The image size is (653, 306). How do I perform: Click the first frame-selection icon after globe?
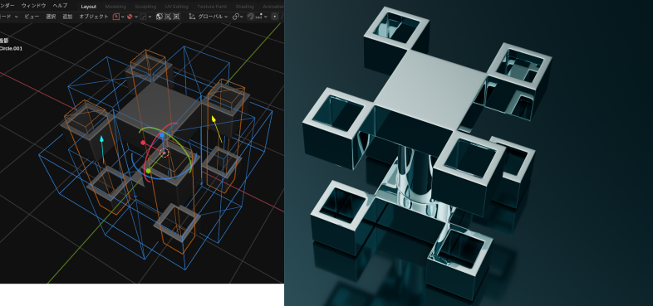click(168, 17)
